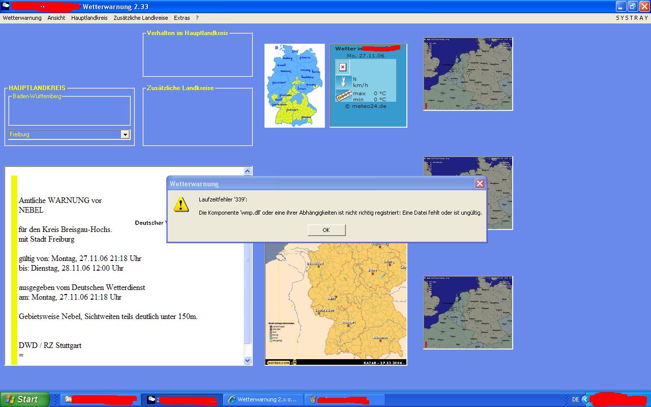
Task: Open the Extras menu
Action: 182,18
